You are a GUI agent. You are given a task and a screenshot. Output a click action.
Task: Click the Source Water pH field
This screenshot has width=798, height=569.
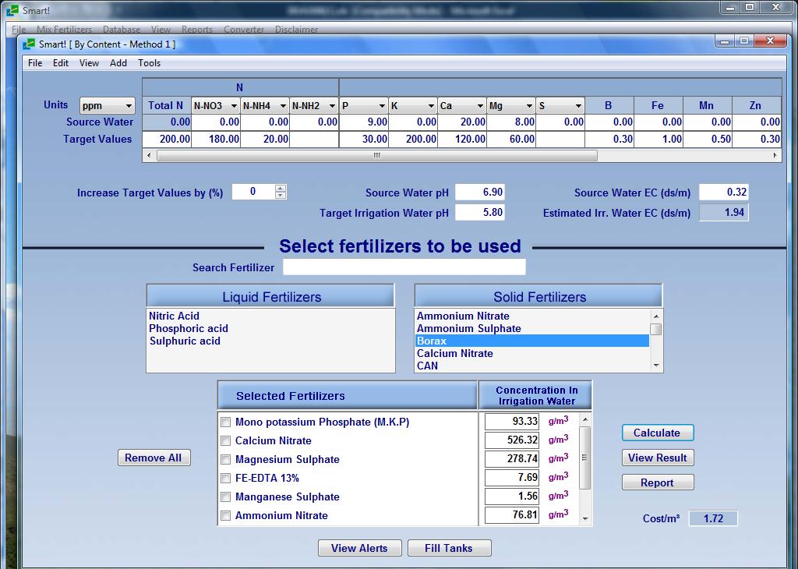pos(479,193)
